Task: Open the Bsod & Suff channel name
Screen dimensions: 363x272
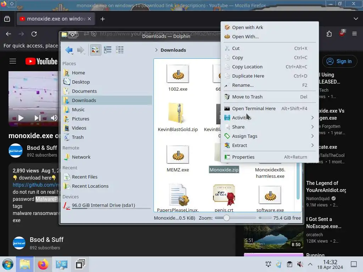Action: [x=42, y=148]
